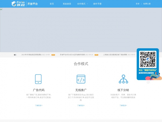Viewport: 162px width, 122px height.
Task: Click the 广告代码 heading
Action: tap(39, 90)
